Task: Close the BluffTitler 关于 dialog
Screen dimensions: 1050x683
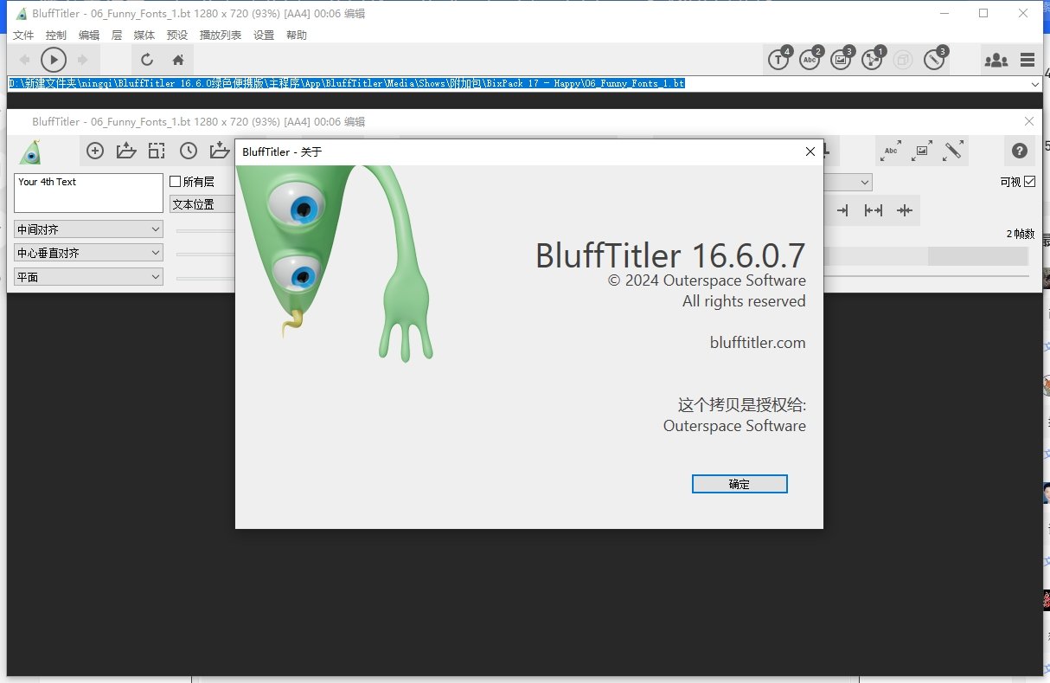Action: pos(810,151)
